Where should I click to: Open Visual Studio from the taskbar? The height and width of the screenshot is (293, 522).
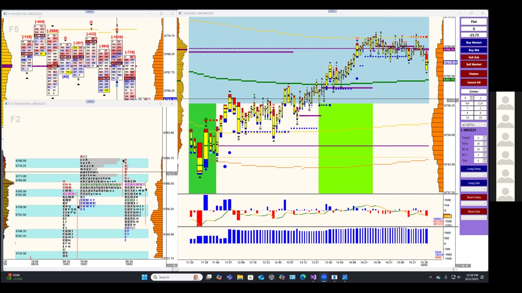314,277
